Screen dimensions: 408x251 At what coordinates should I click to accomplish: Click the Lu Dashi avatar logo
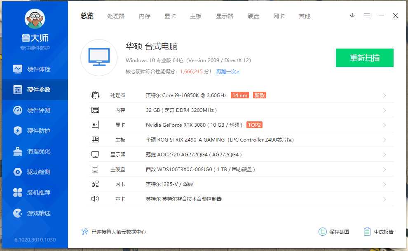point(35,19)
